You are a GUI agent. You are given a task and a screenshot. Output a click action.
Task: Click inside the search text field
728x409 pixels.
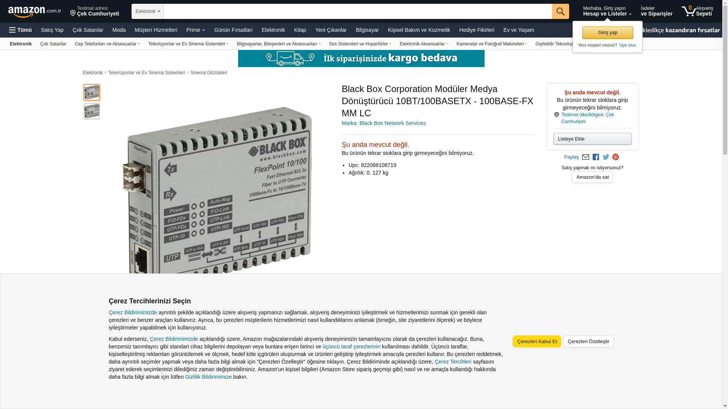click(357, 11)
